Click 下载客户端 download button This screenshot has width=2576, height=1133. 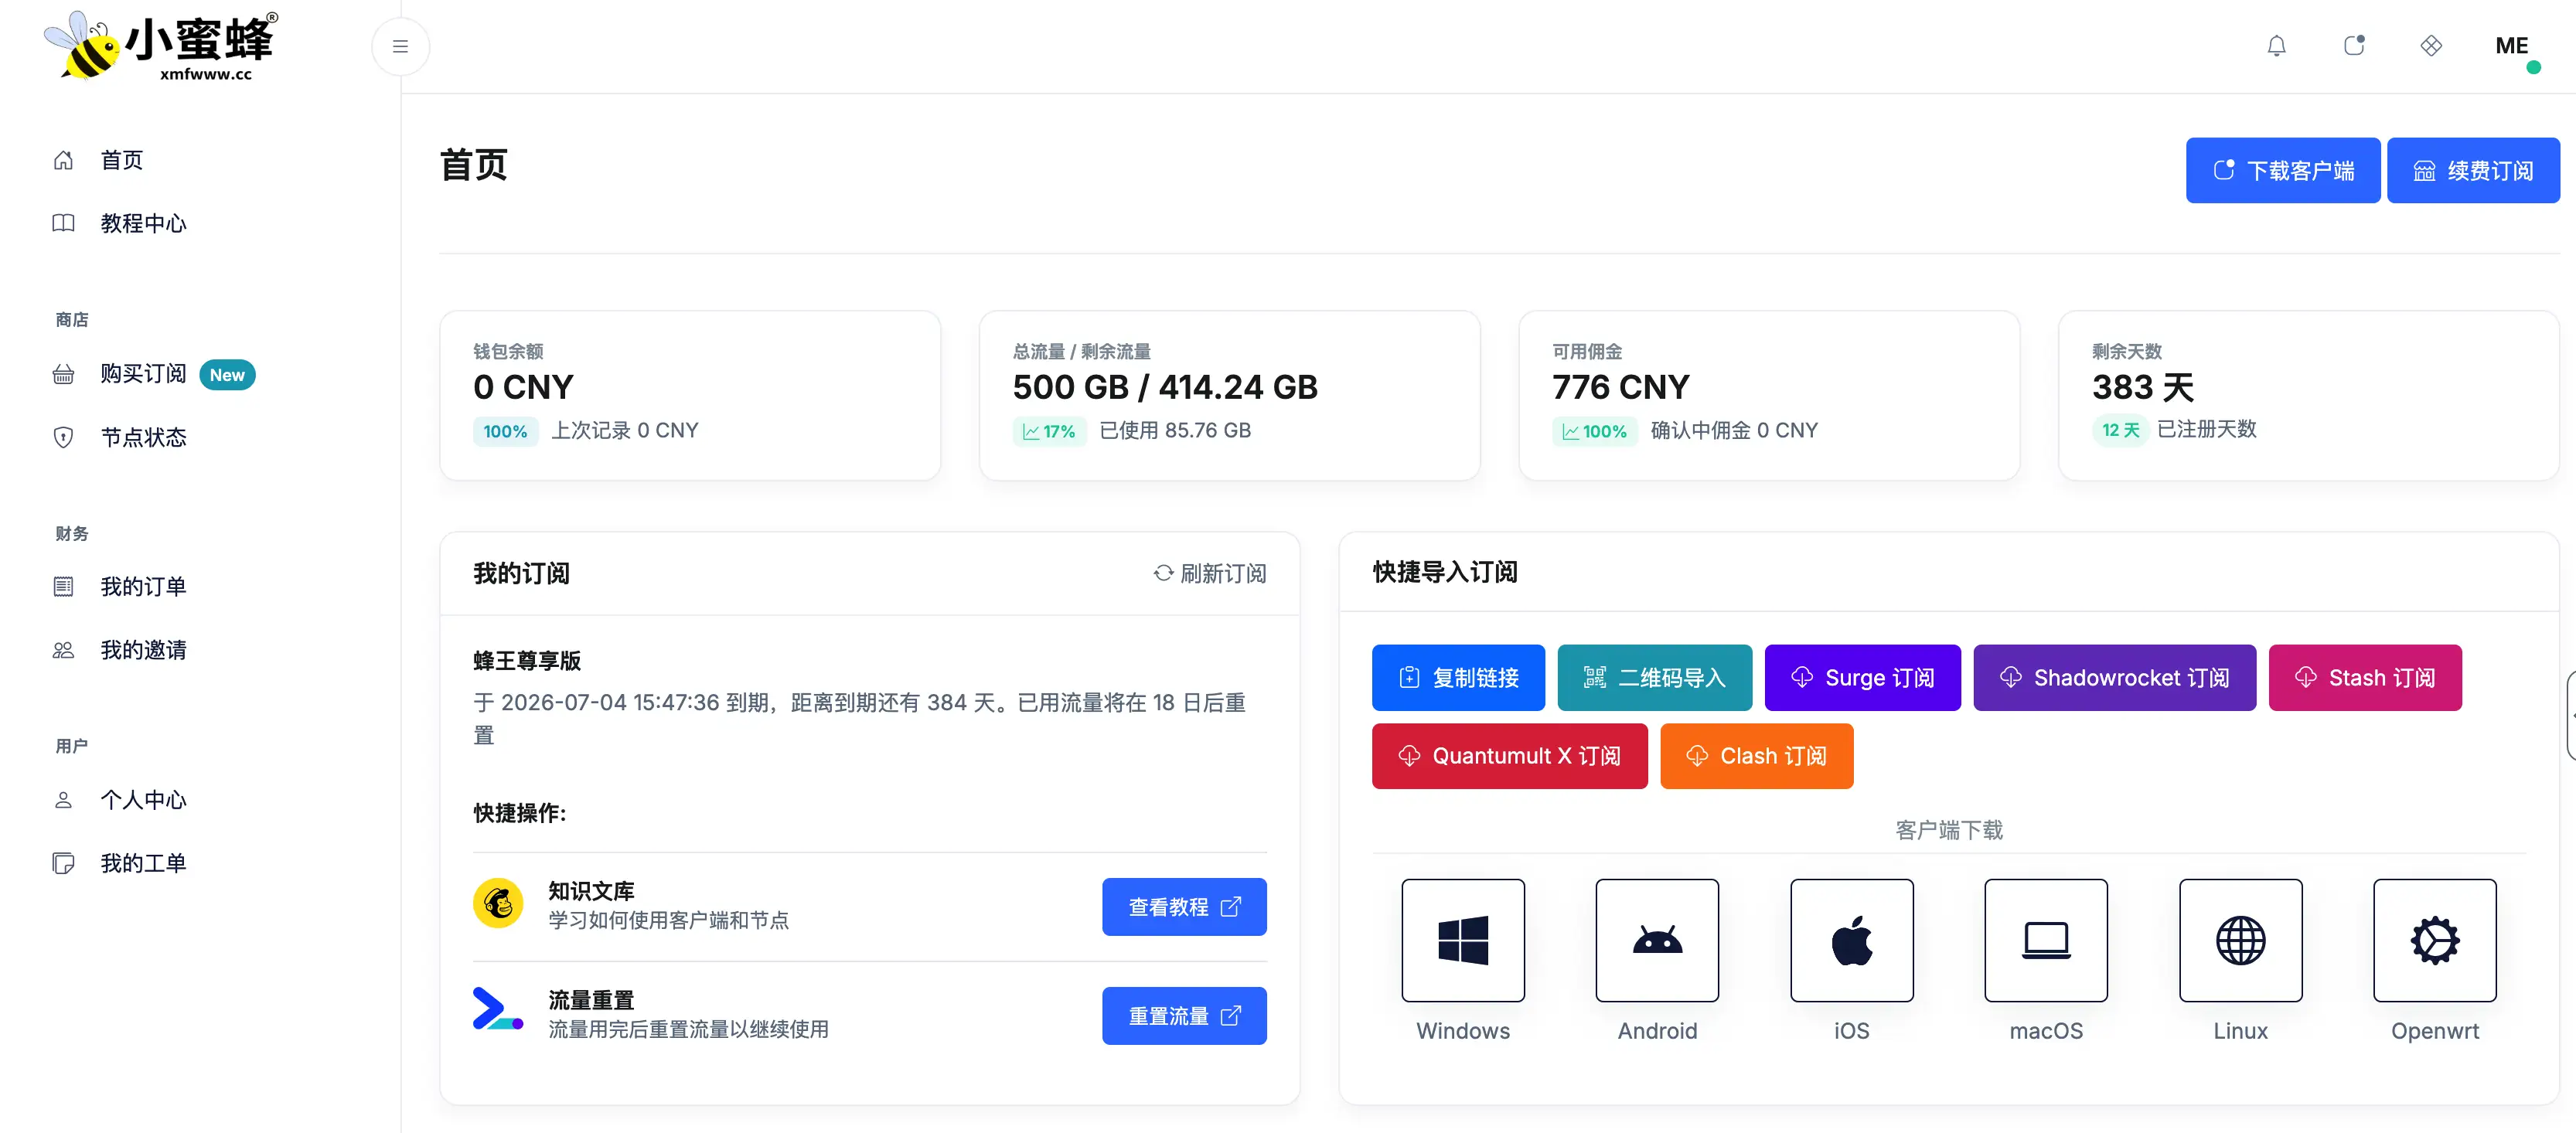point(2283,170)
